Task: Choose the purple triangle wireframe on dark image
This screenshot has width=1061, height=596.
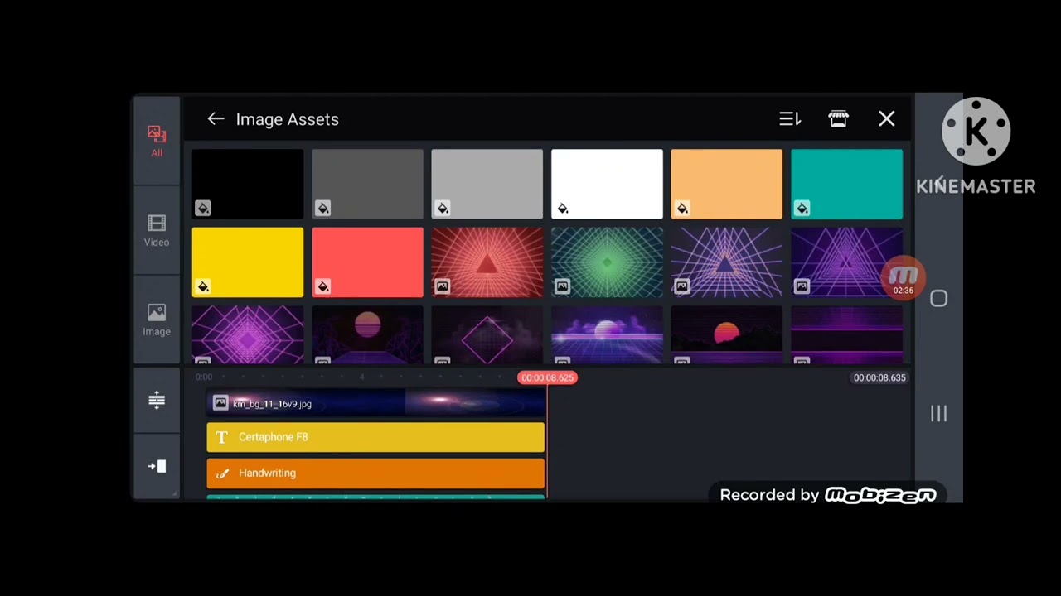Action: (x=726, y=262)
